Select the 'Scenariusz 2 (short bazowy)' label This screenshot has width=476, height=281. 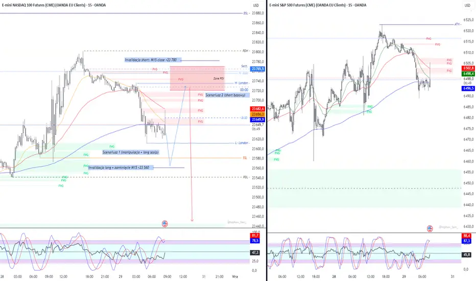pyautogui.click(x=227, y=95)
